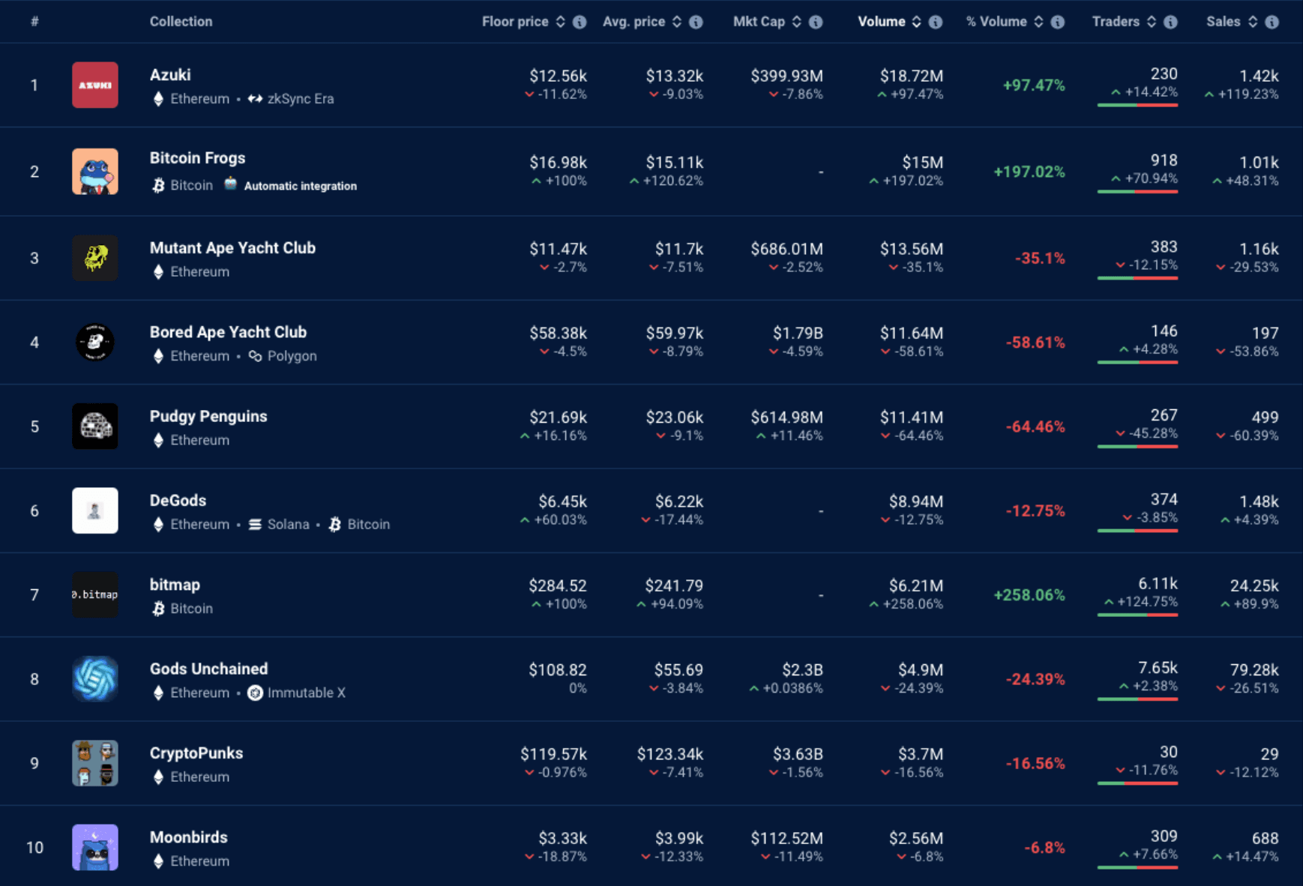Open the Moonbirds collection link
1303x886 pixels.
coord(188,837)
